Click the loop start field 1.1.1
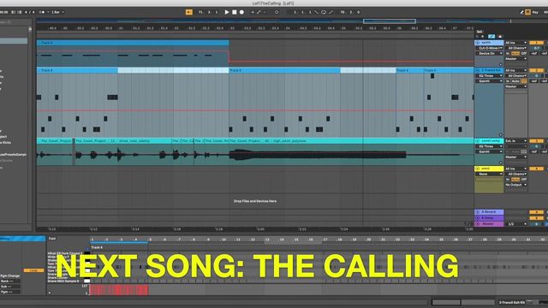The height and width of the screenshot is (308, 548). point(302,12)
